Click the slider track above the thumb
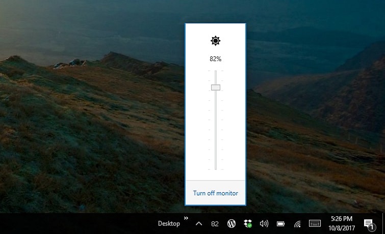The width and height of the screenshot is (385, 234). point(216,76)
